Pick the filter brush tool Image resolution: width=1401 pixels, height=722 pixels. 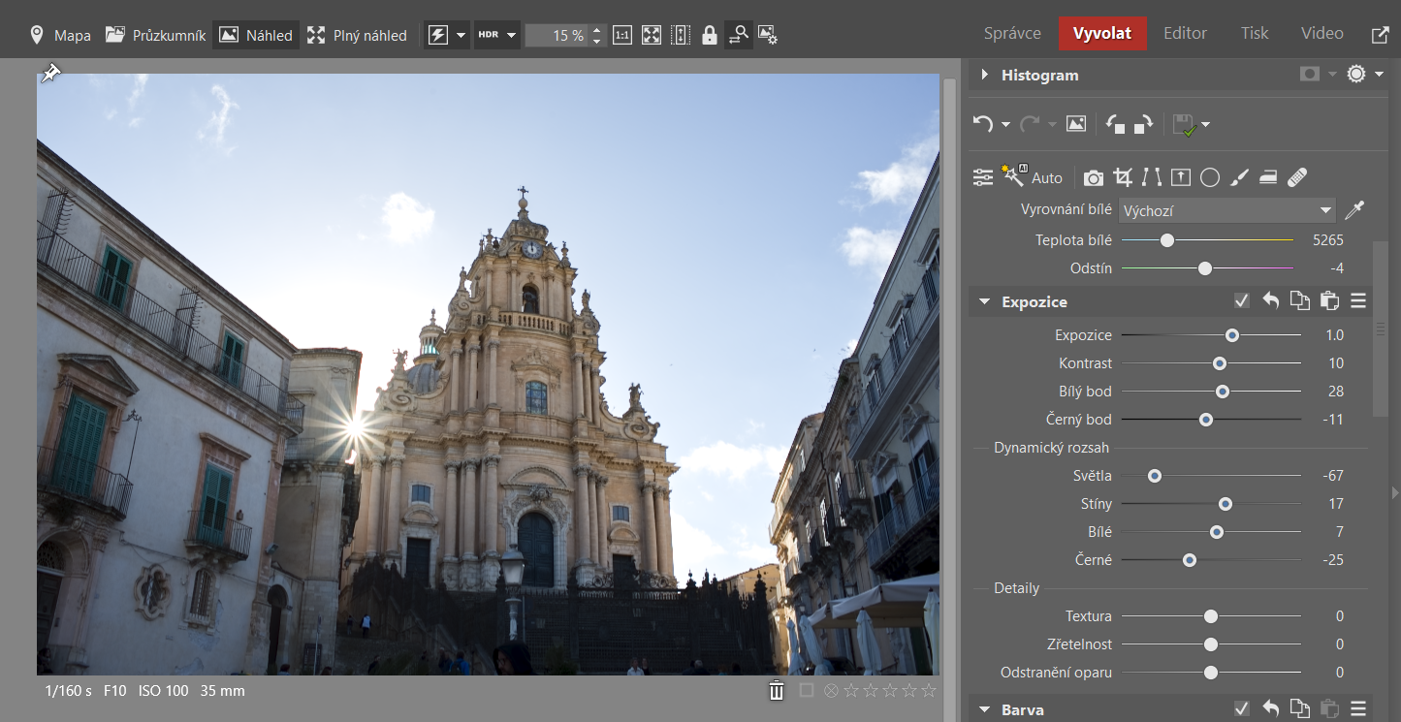point(1239,177)
